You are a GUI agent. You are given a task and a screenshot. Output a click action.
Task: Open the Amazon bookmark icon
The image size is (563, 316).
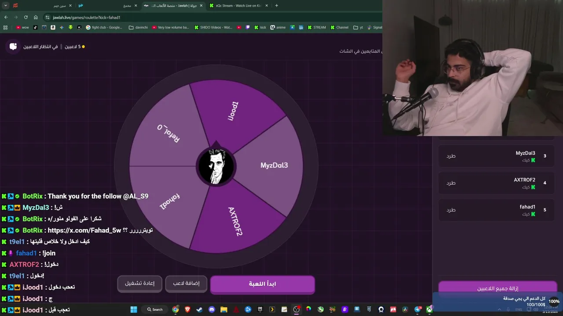[53, 27]
